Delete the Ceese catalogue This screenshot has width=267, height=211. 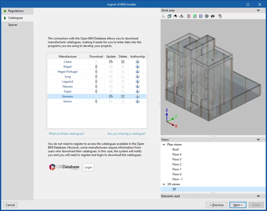coord(123,61)
